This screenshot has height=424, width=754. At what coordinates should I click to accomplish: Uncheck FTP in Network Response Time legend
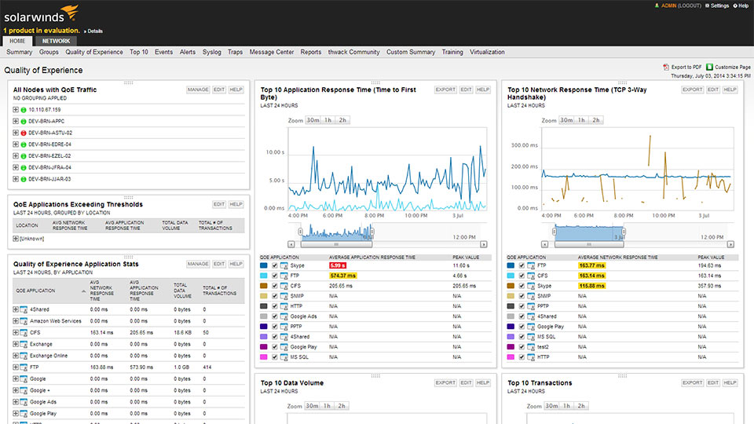(x=522, y=266)
